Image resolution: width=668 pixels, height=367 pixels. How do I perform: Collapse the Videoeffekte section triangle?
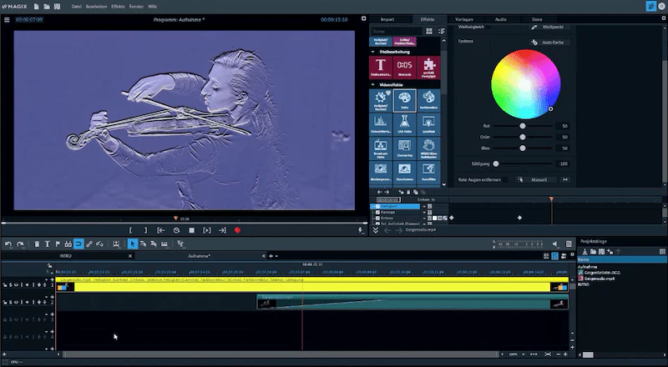pyautogui.click(x=372, y=85)
